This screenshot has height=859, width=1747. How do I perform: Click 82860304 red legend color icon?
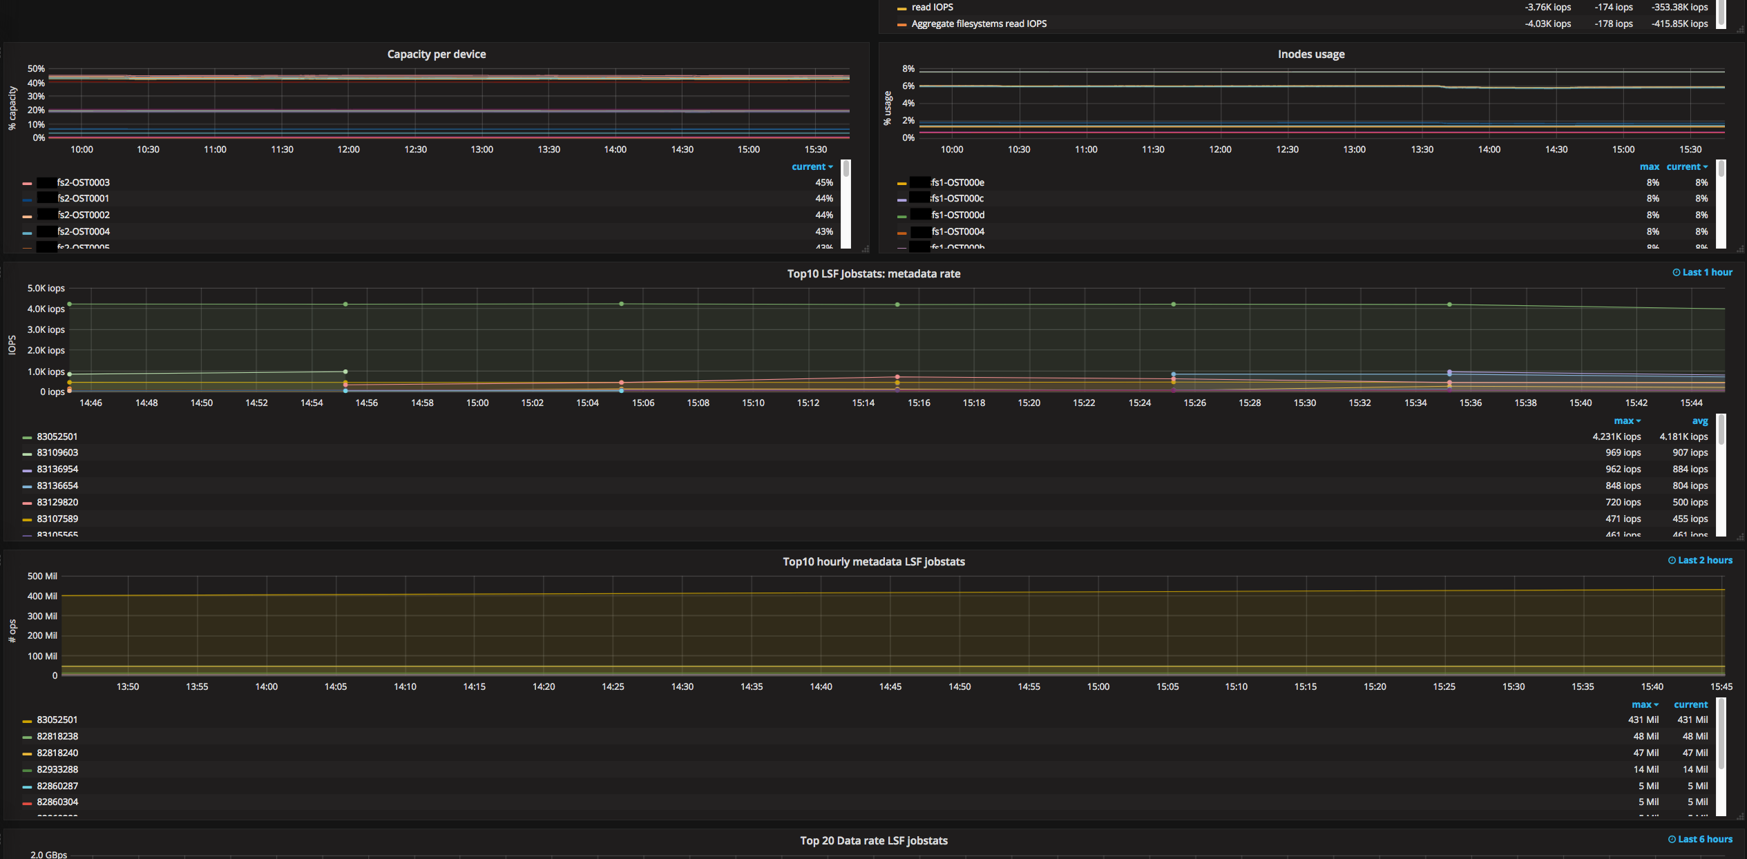tap(27, 803)
